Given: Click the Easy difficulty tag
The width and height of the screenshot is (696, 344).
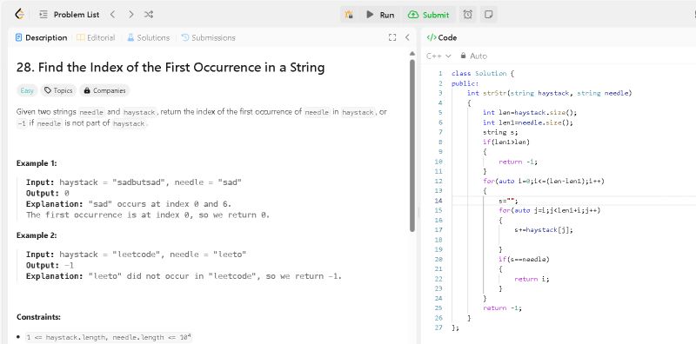Looking at the screenshot, I should tap(27, 90).
